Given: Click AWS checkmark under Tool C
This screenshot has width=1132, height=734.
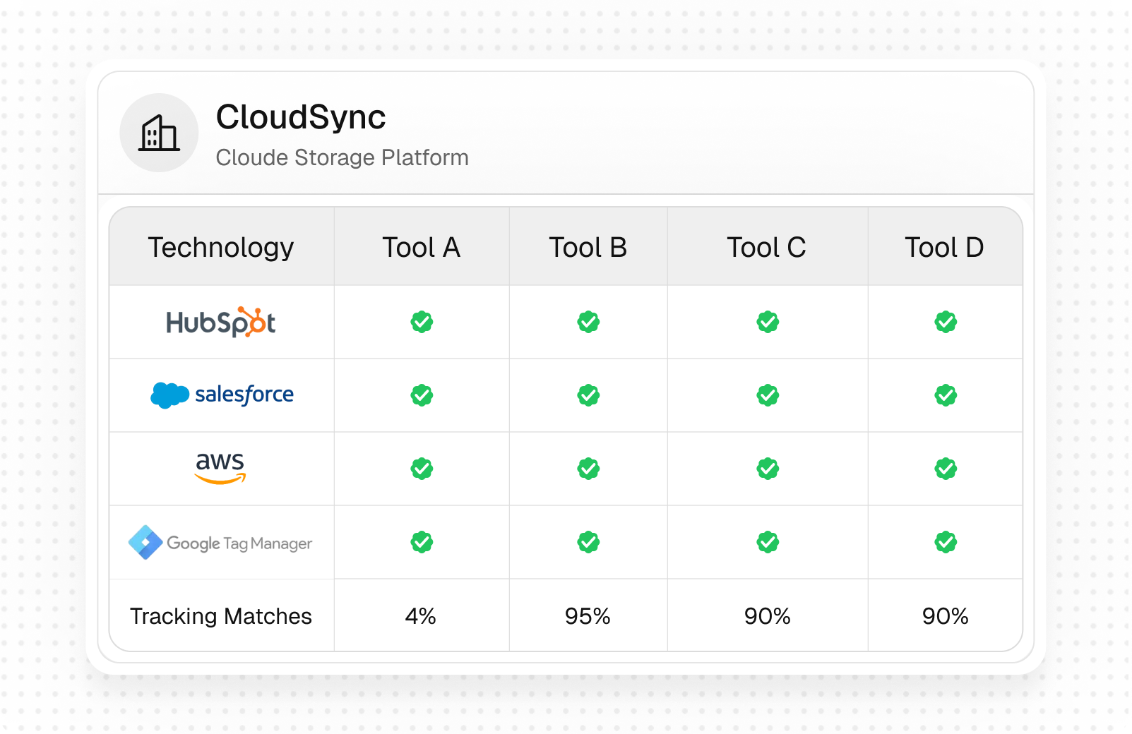Looking at the screenshot, I should (768, 469).
